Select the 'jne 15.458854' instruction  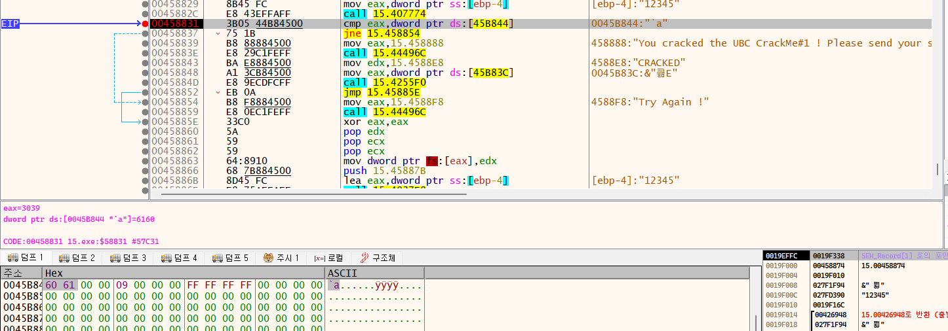(382, 33)
